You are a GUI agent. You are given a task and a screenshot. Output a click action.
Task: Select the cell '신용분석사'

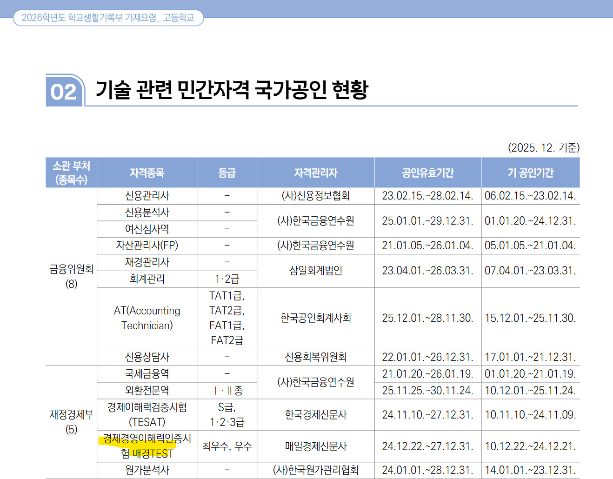(x=147, y=213)
